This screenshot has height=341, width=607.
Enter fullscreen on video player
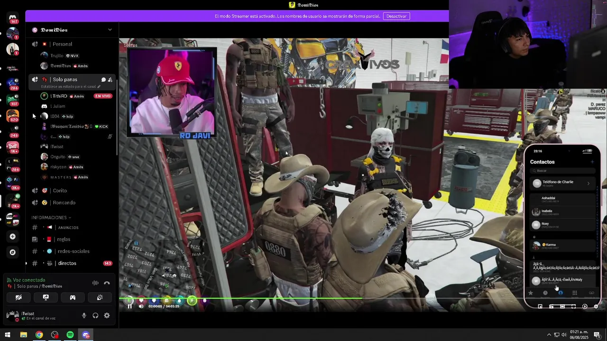click(x=573, y=306)
